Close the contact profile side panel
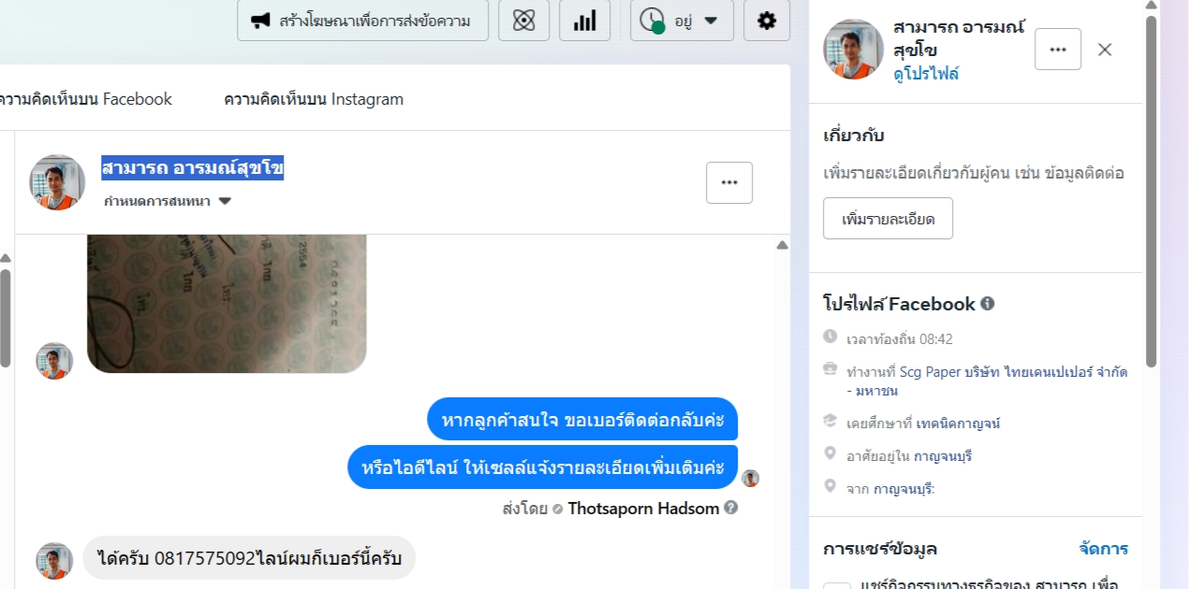 (x=1105, y=50)
